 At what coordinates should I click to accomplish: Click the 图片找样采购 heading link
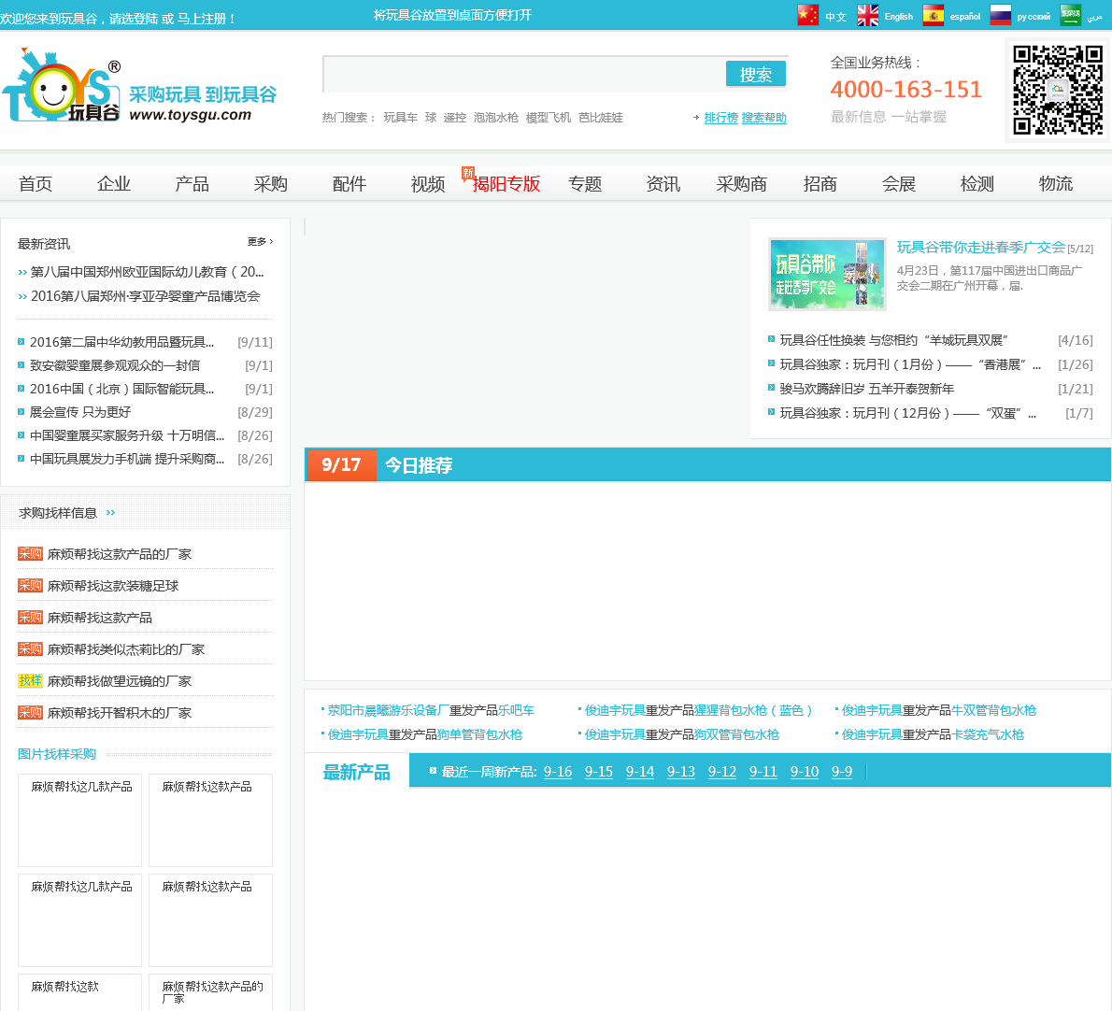[x=57, y=754]
